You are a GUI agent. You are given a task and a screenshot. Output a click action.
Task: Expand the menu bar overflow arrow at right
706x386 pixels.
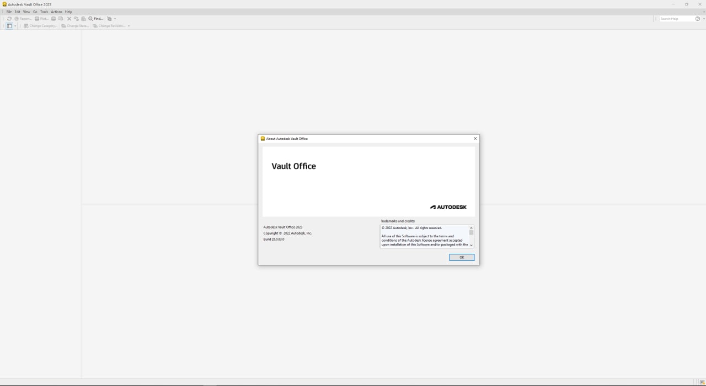pos(704,12)
